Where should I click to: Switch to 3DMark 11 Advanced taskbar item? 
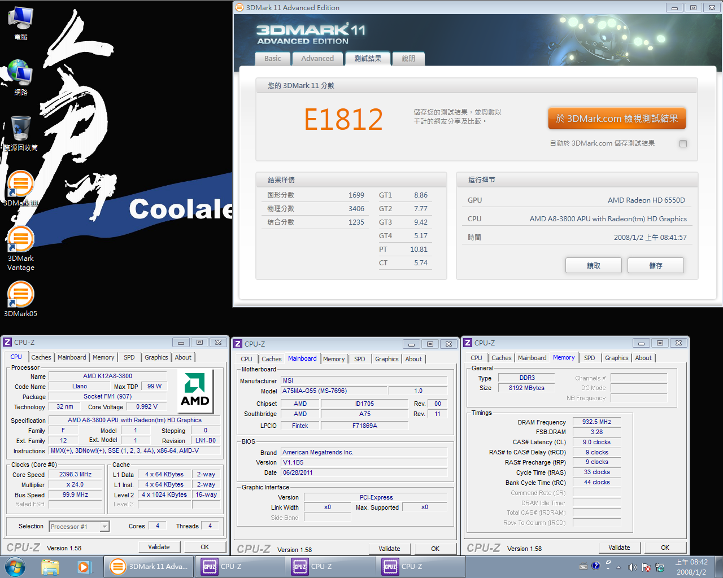[x=149, y=567]
